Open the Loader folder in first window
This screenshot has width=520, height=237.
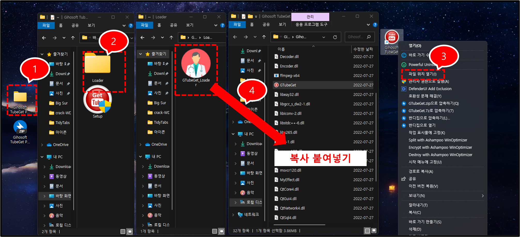pyautogui.click(x=98, y=68)
